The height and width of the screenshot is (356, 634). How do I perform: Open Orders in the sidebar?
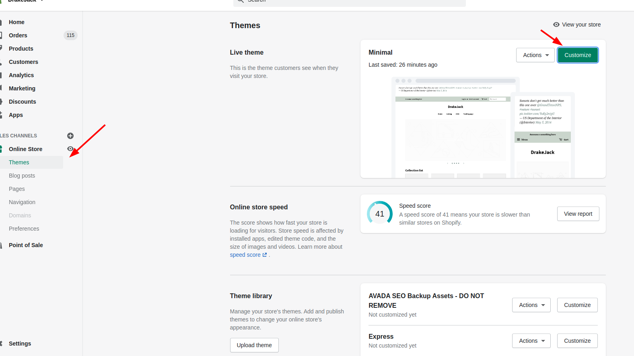click(18, 35)
